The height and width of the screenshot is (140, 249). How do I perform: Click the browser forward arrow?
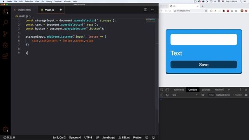click(x=166, y=11)
